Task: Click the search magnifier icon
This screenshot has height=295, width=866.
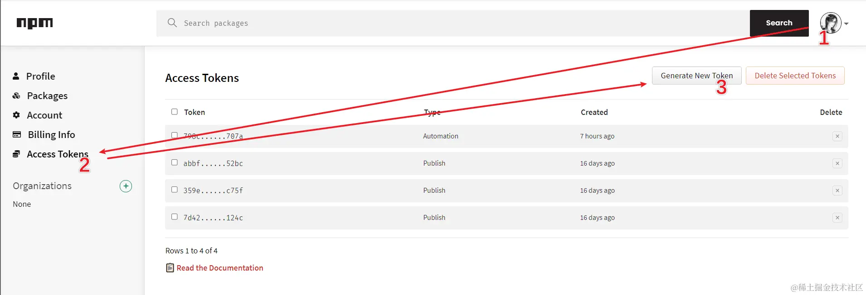Action: click(172, 23)
